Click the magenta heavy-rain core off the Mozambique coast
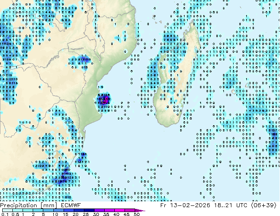 click(x=106, y=100)
